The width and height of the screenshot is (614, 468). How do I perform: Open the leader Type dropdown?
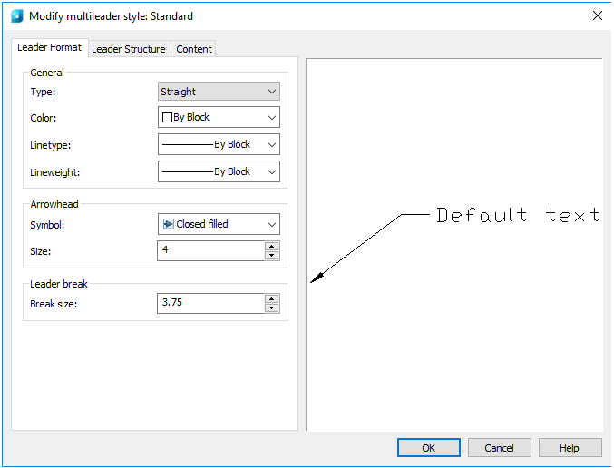pos(219,92)
